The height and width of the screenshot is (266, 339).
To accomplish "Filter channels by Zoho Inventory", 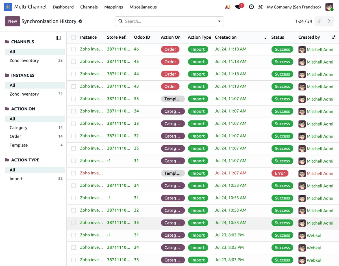I will pyautogui.click(x=35, y=61).
